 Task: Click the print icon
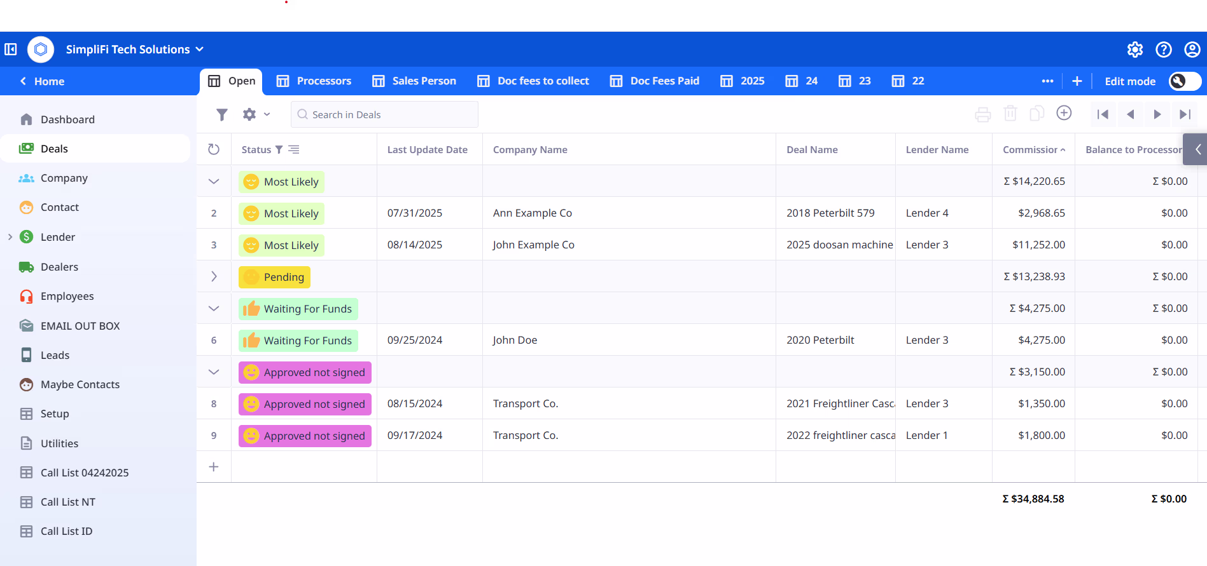[x=983, y=114]
